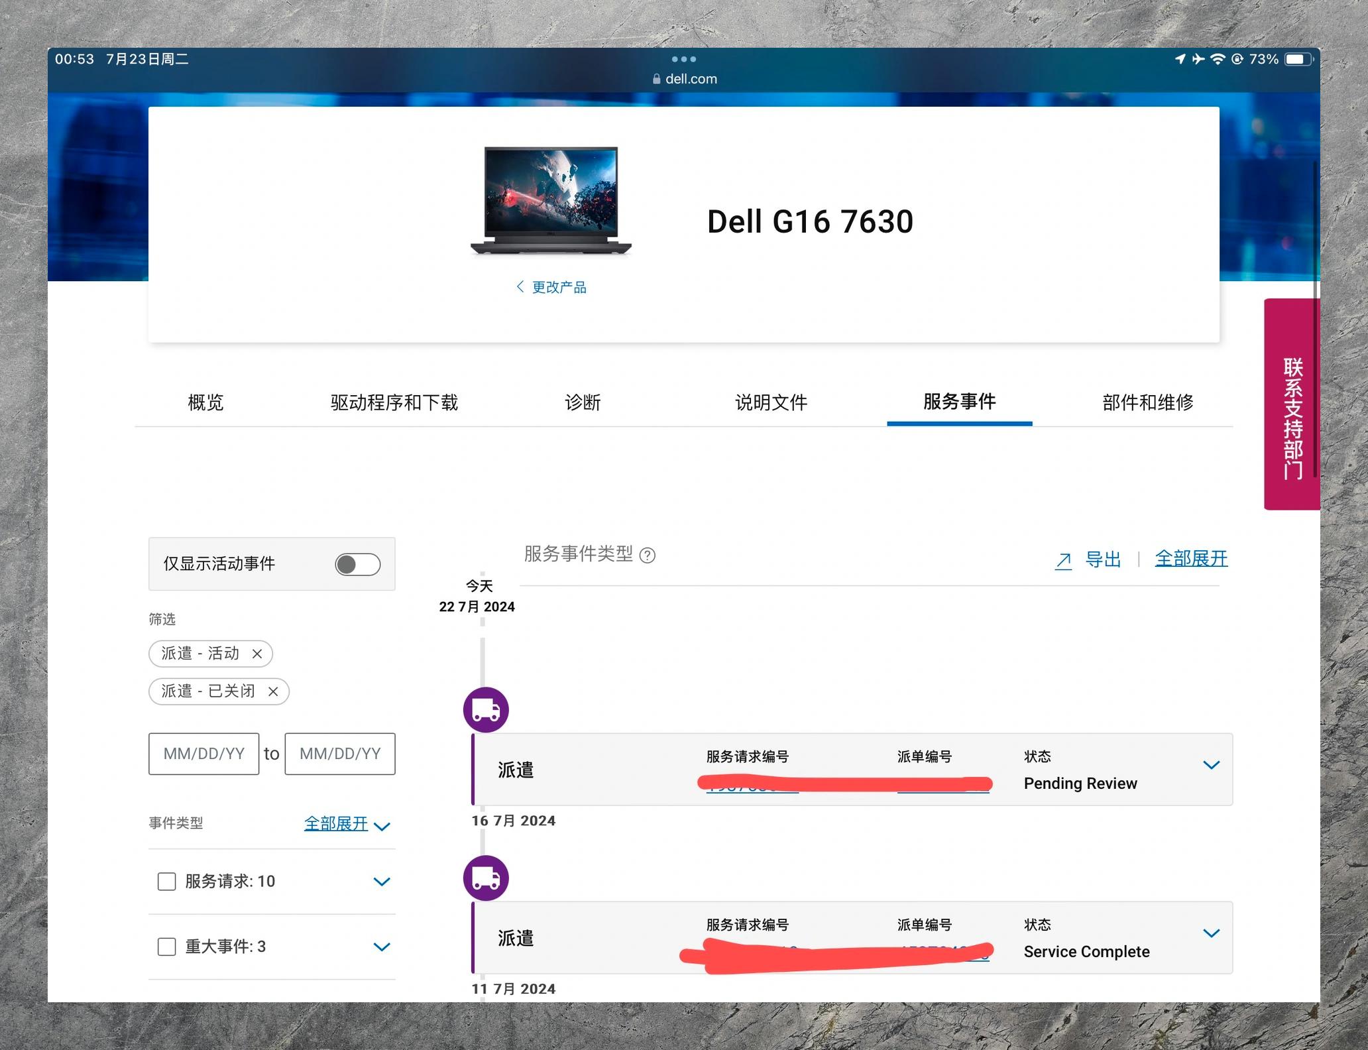This screenshot has height=1050, width=1368.
Task: Tap the lock icon beside dell.com
Action: pyautogui.click(x=657, y=79)
